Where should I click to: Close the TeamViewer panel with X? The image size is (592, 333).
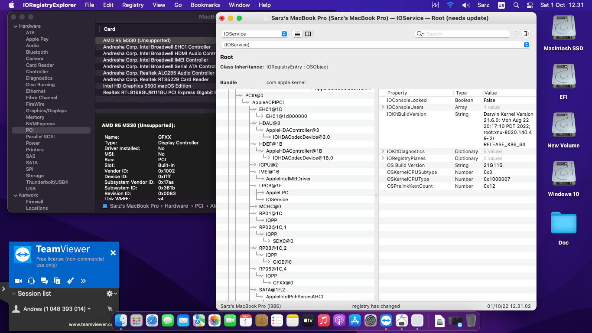pyautogui.click(x=113, y=253)
